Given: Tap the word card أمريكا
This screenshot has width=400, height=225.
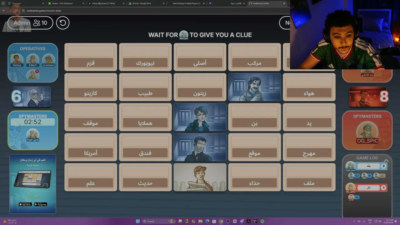Looking at the screenshot, I should 91,147.
